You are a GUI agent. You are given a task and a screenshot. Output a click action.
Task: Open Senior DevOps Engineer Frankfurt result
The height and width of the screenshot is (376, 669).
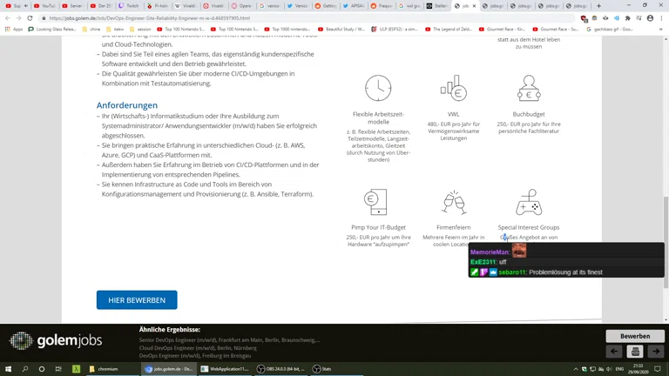[229, 340]
